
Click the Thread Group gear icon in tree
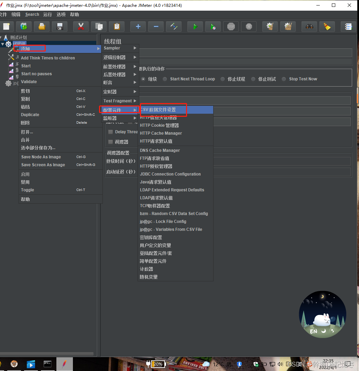click(x=9, y=44)
